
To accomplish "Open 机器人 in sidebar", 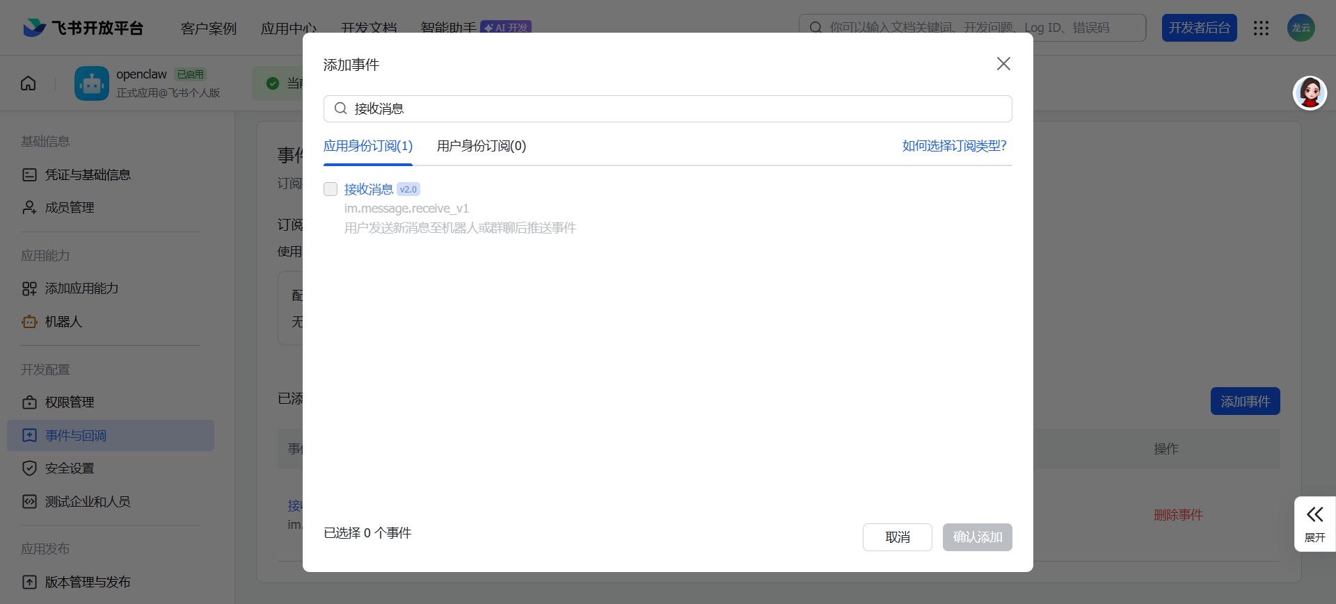I will [x=63, y=322].
